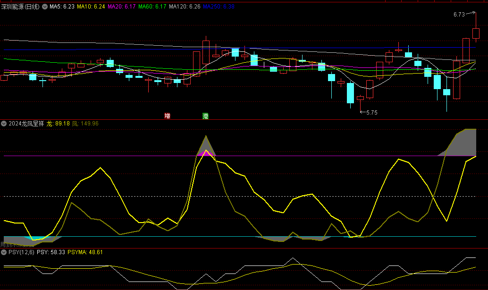This screenshot has width=488, height=290.
Task: Expand the 2024龙凤呈祥 indicator menu arrow
Action: (x=4, y=124)
